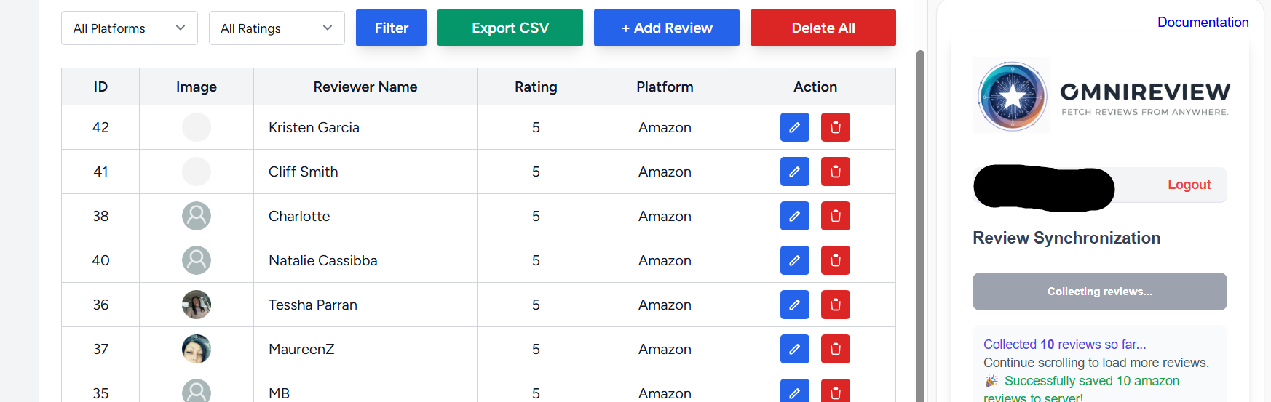This screenshot has height=402, width=1271.
Task: Edit Cliff Smith's review entry
Action: [x=794, y=172]
